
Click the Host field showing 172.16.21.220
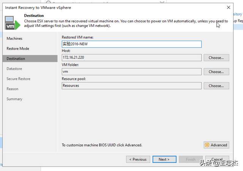pyautogui.click(x=132, y=58)
